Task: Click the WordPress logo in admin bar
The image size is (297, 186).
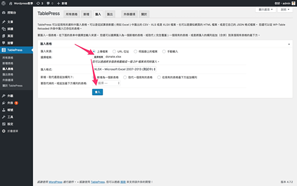Action: [4, 3]
